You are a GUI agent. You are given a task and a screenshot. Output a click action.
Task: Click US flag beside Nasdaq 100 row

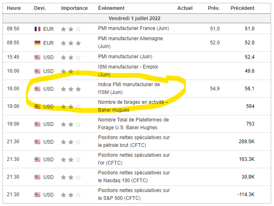click(37, 177)
